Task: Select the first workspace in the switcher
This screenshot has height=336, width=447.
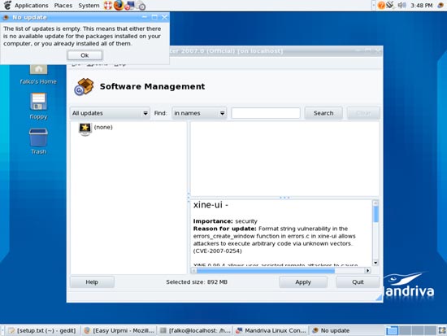Action: (393, 330)
